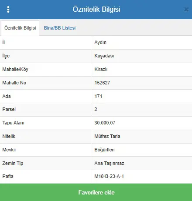
Task: Click the Mevkii row label
Action: click(9, 150)
